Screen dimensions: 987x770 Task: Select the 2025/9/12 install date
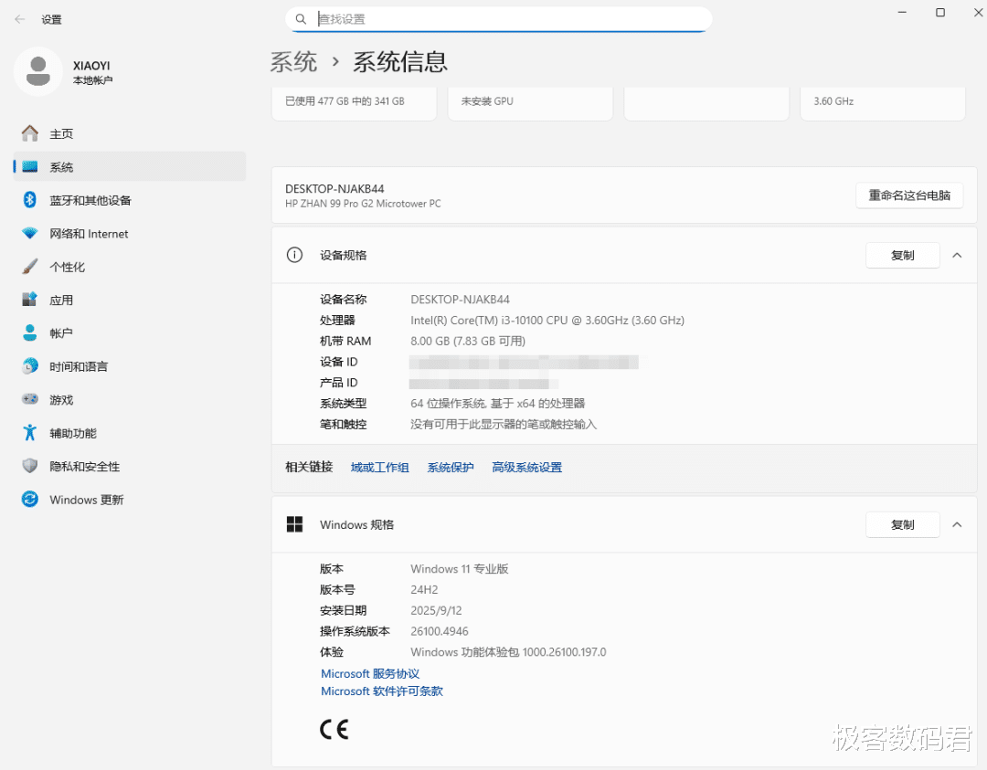pyautogui.click(x=436, y=610)
